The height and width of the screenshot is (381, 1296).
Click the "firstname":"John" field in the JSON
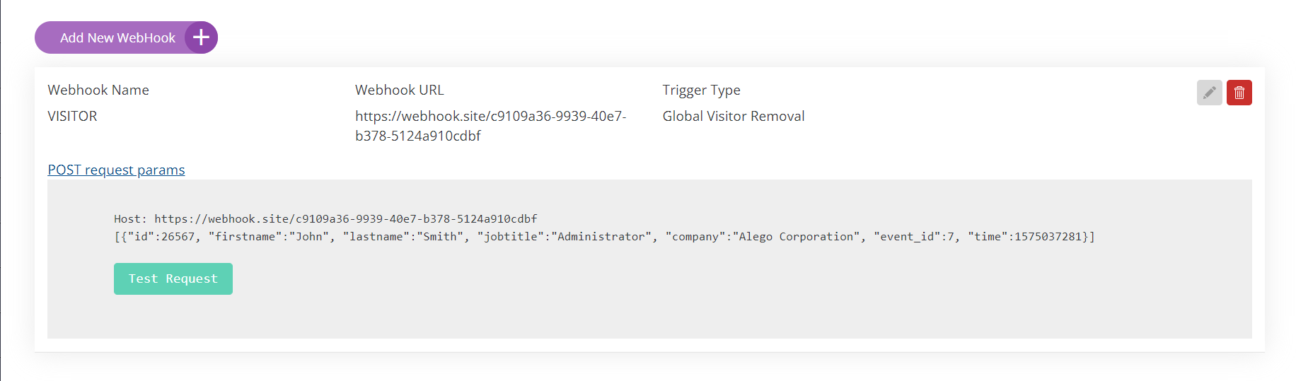[x=269, y=237]
